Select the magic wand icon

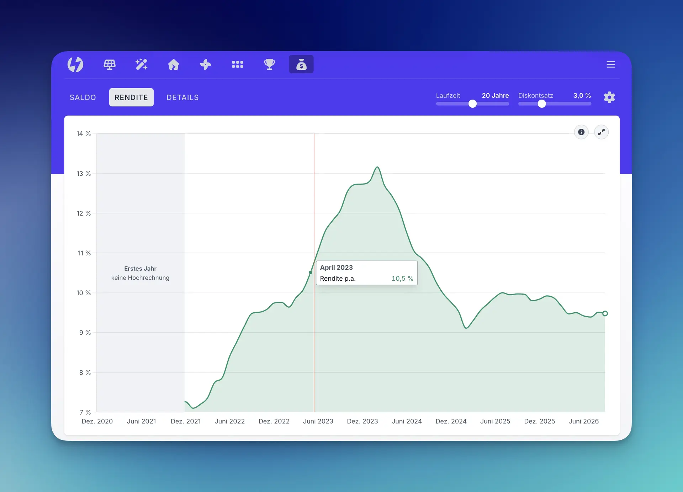142,64
